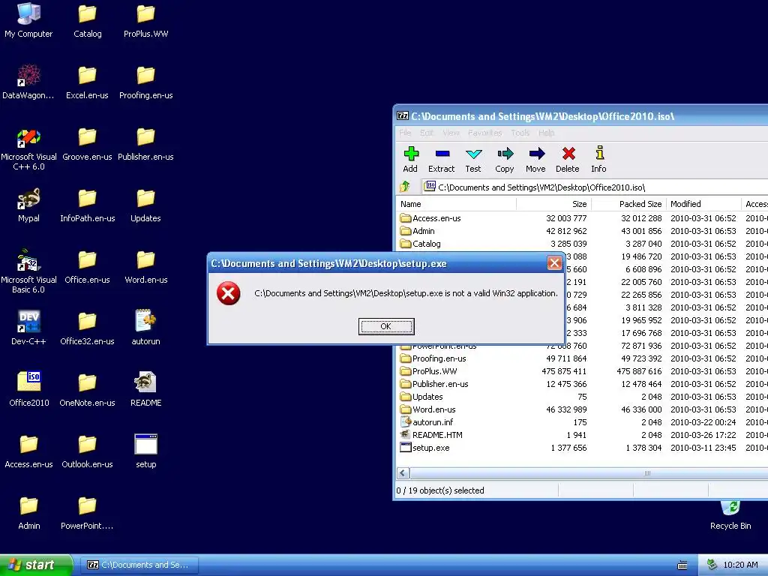Click the 7-Zip taskbar button
The width and height of the screenshot is (768, 576).
(x=139, y=565)
